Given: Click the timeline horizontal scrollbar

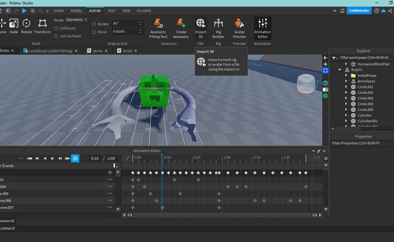Looking at the screenshot, I should click(x=222, y=215).
